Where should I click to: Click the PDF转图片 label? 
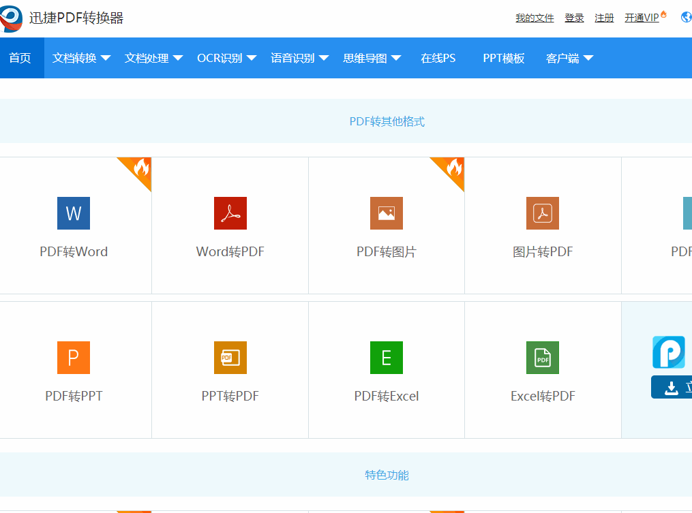tap(387, 251)
